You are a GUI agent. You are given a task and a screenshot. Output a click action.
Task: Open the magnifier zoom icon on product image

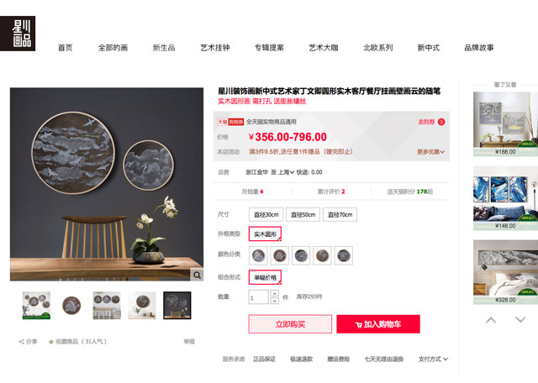click(197, 275)
